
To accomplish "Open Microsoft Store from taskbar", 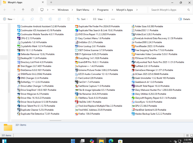I will click(120, 141).
